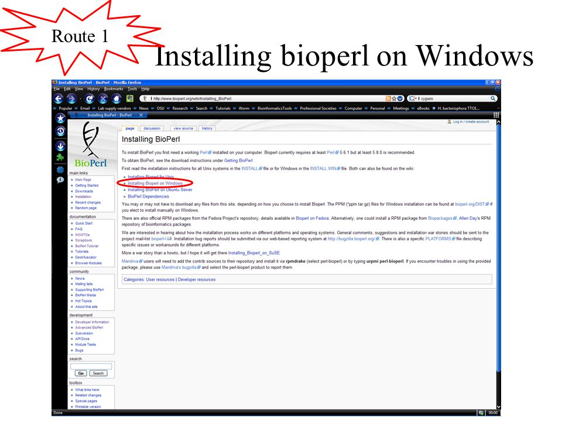This screenshot has width=562, height=421.
Task: Open the H. bacteriophora TTO1 bookmark
Action: [x=456, y=109]
